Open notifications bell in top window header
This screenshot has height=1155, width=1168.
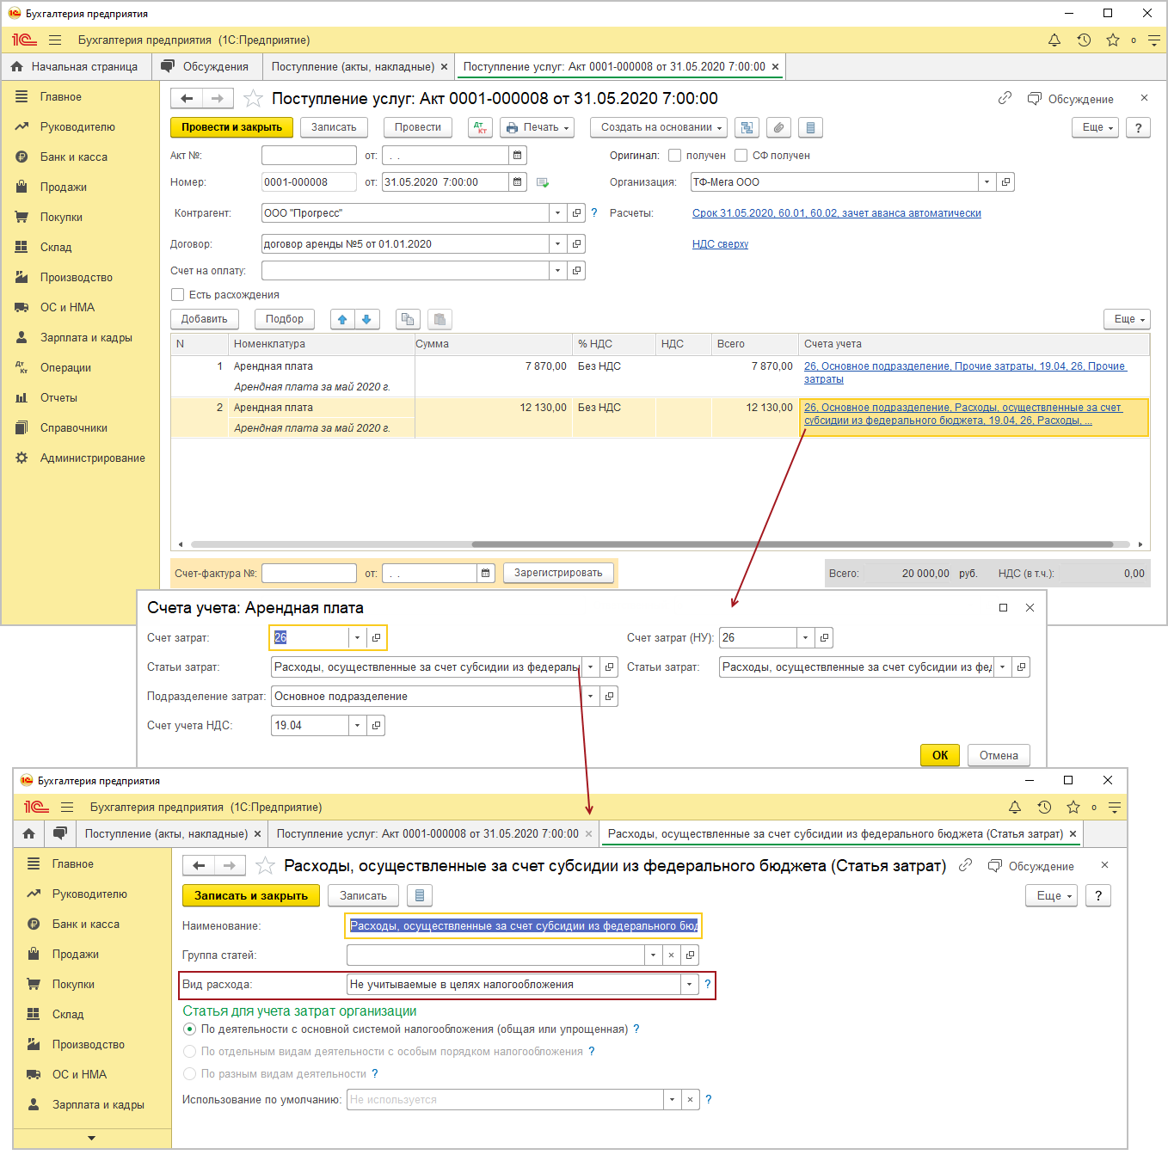(1054, 40)
